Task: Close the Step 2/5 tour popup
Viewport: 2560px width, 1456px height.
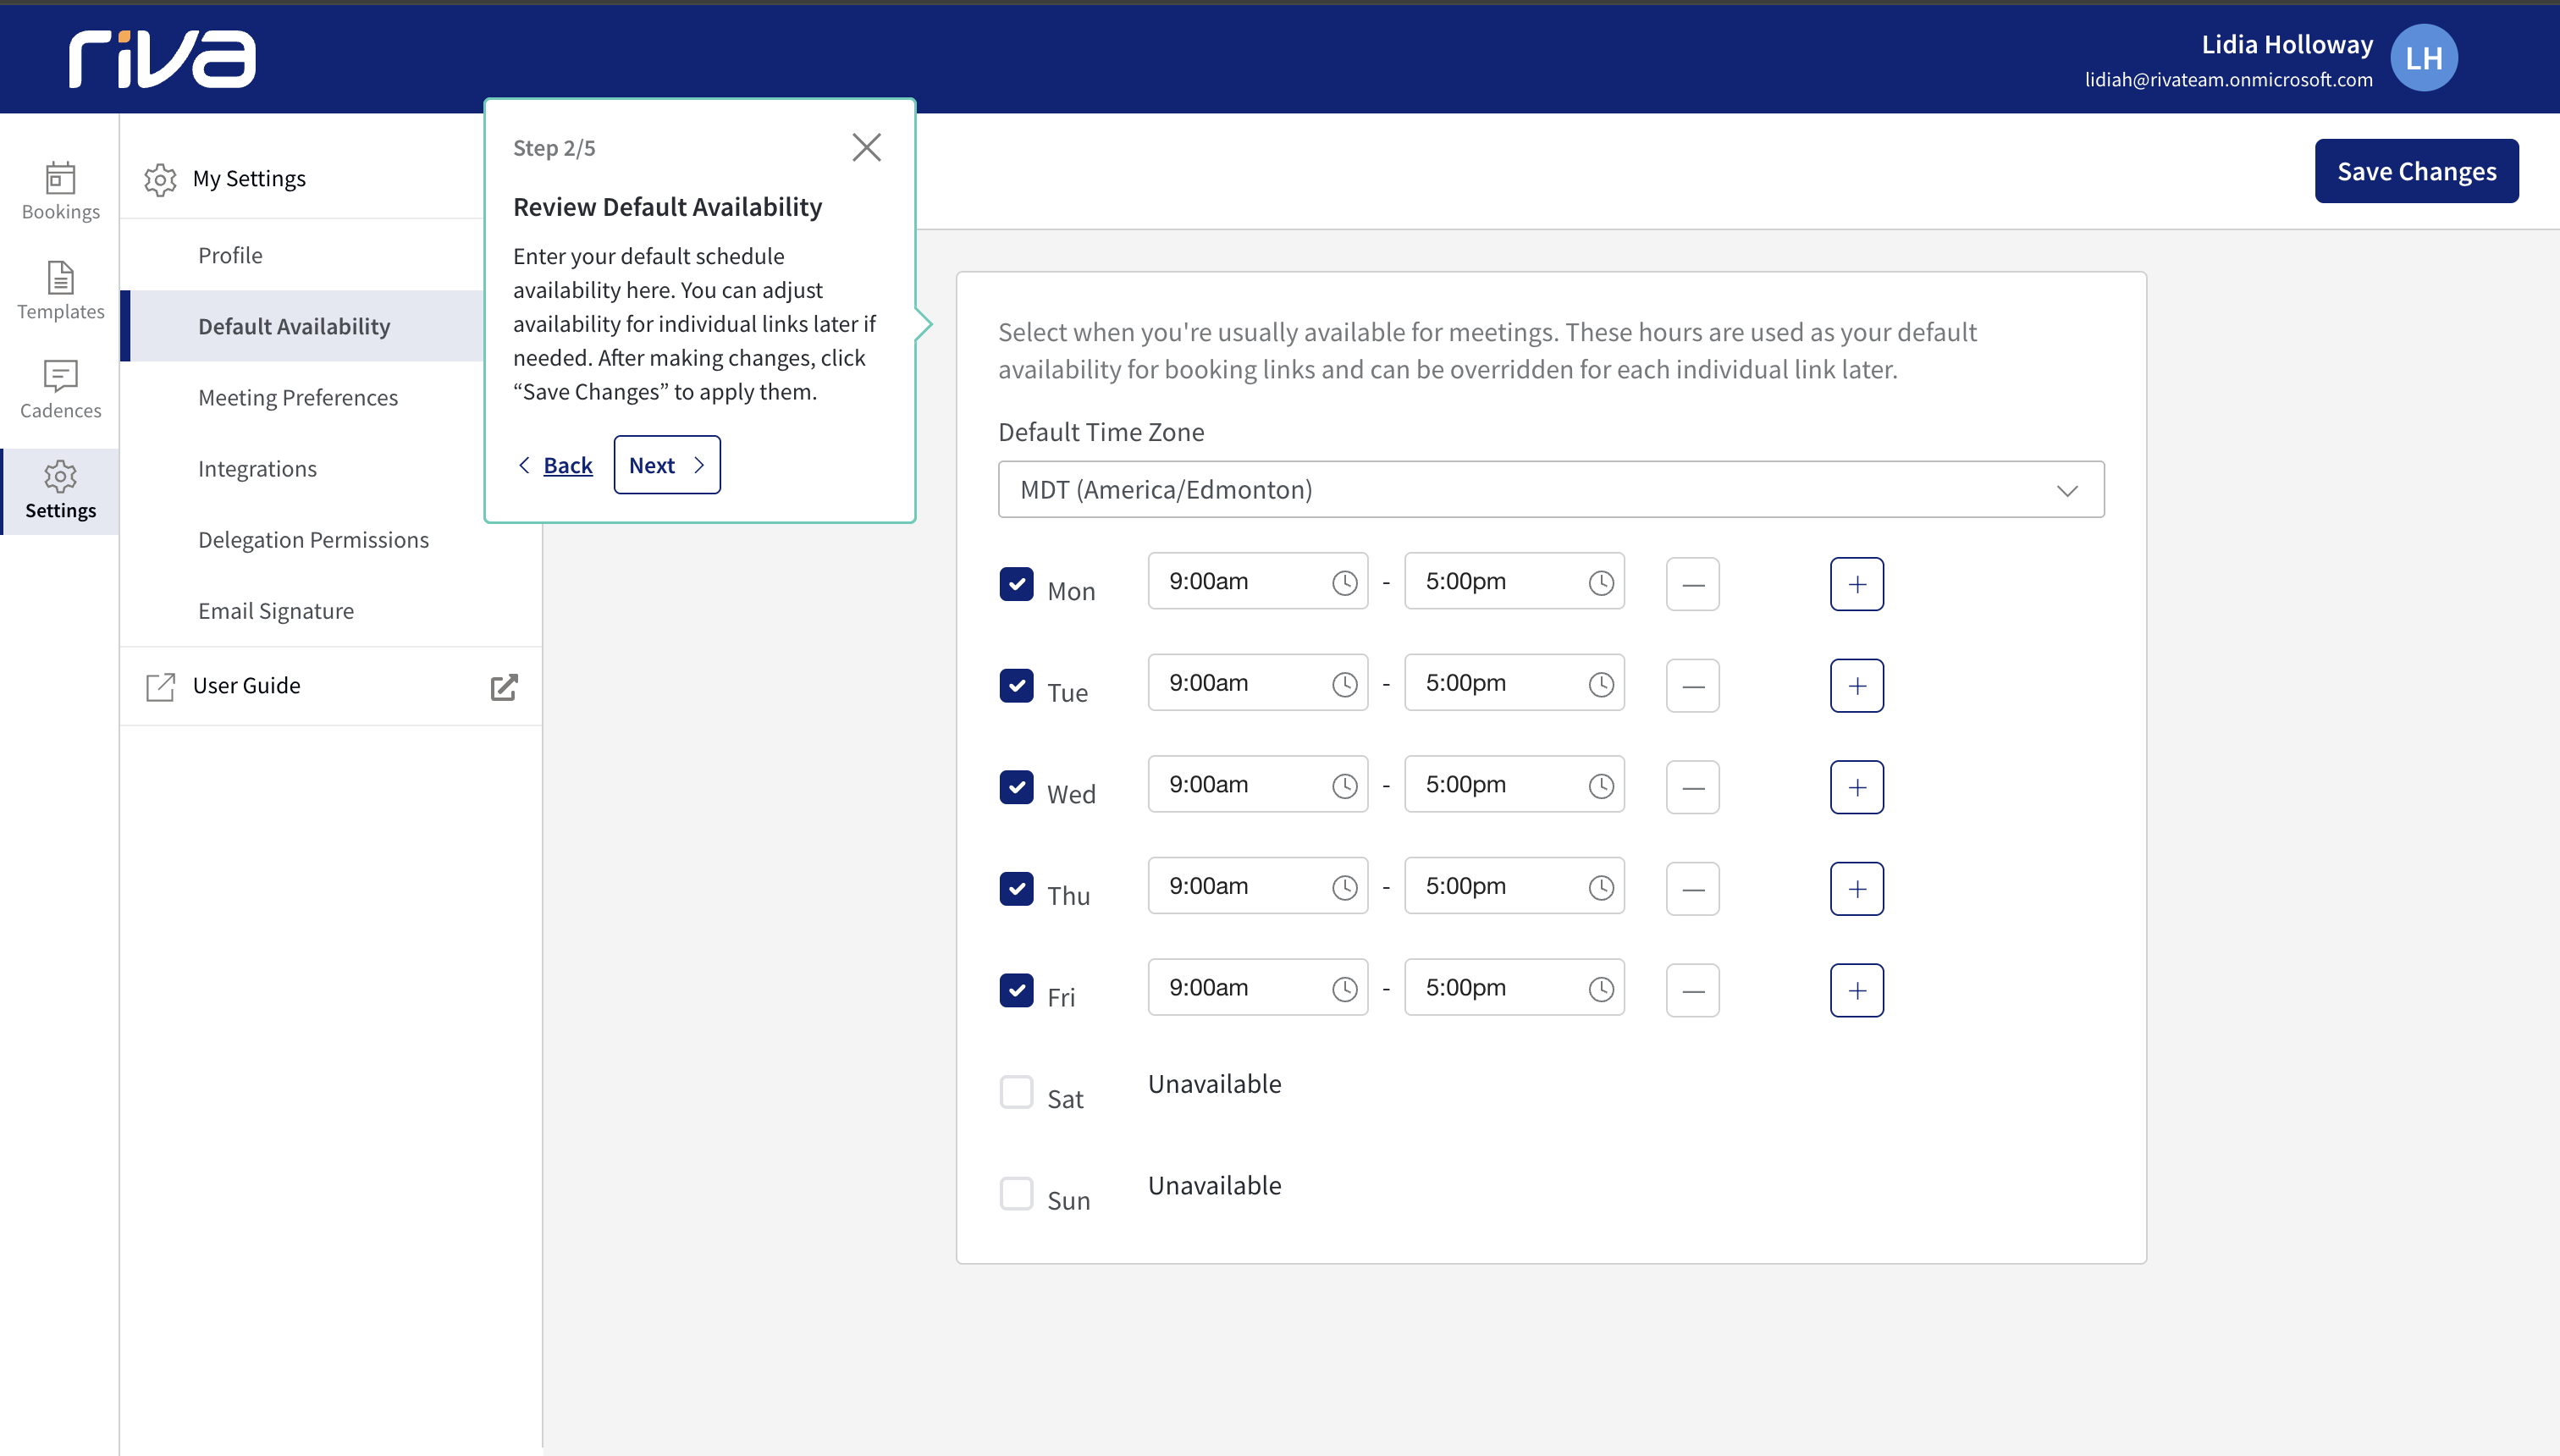Action: (866, 147)
